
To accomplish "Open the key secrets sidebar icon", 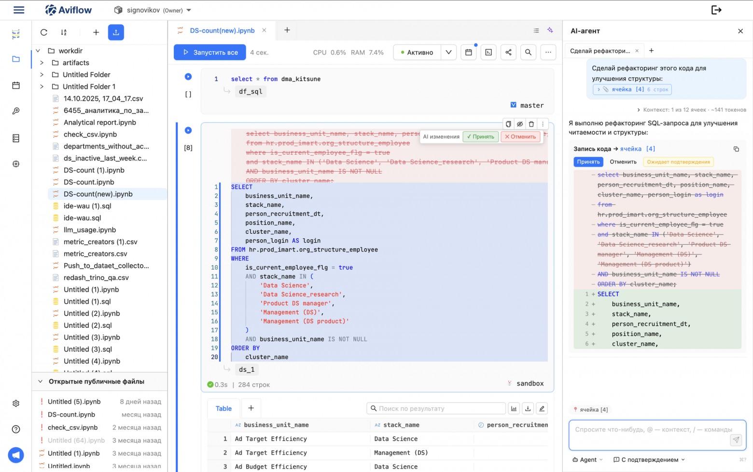I will [x=16, y=111].
